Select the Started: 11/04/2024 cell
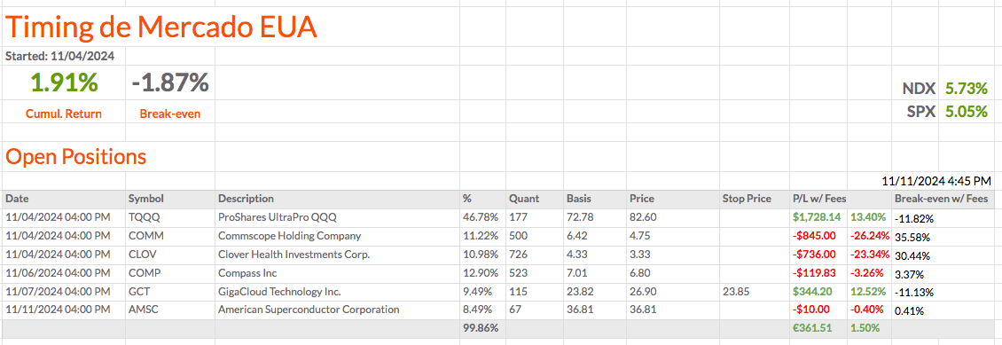Screen dimensions: 1002x345 [x=64, y=56]
